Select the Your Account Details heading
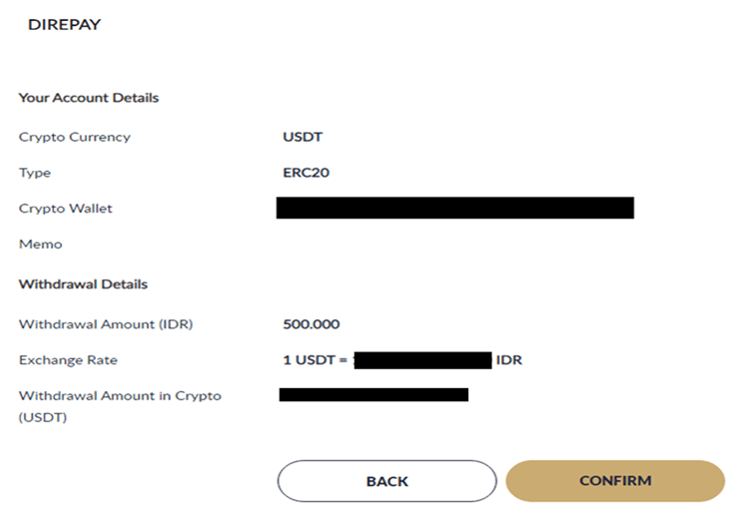This screenshot has height=529, width=746. [x=89, y=98]
